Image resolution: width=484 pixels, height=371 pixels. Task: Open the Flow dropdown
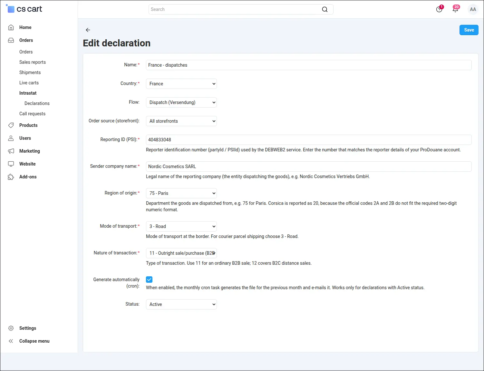point(181,102)
